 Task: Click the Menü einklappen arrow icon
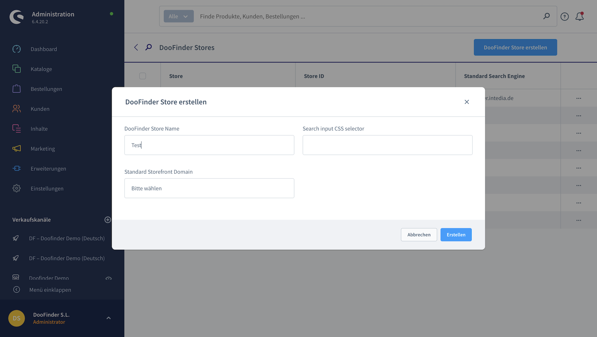[x=17, y=290]
